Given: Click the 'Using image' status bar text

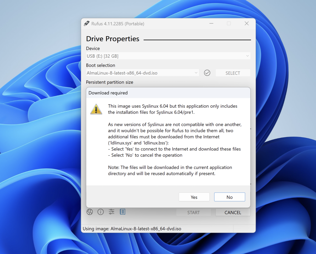Looking at the screenshot, I should (132, 229).
